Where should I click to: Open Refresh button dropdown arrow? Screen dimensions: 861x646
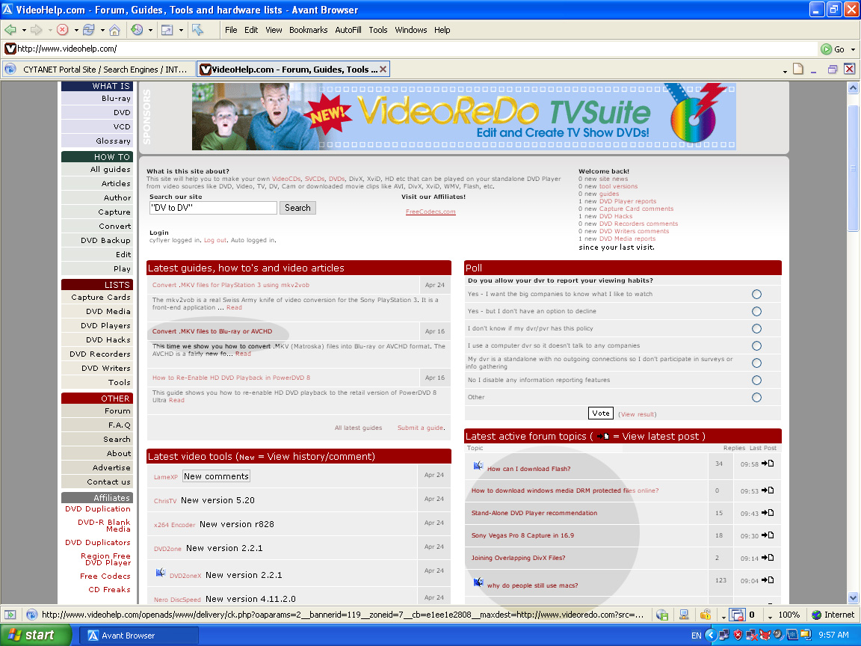pos(102,30)
